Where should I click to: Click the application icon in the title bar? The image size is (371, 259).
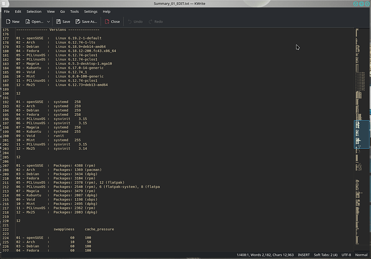click(4, 4)
